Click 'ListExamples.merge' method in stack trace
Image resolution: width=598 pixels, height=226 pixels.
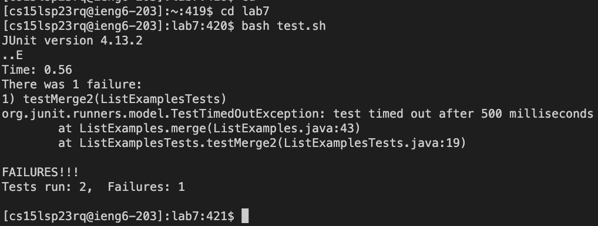point(143,128)
